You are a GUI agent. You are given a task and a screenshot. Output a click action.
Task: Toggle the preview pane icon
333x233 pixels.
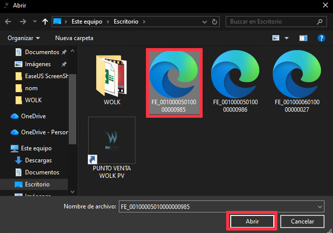click(x=303, y=38)
